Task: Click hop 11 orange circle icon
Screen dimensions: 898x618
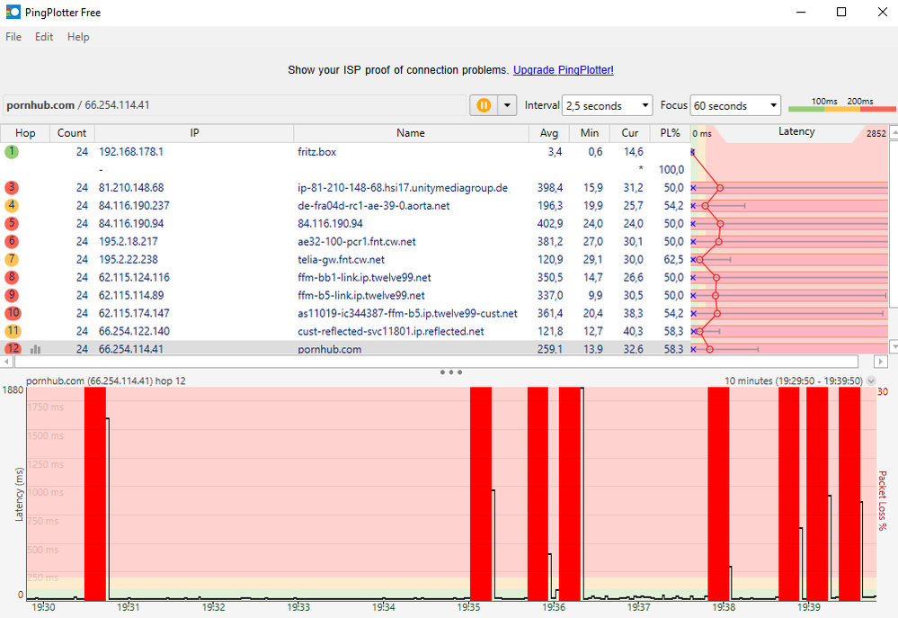Action: 13,331
